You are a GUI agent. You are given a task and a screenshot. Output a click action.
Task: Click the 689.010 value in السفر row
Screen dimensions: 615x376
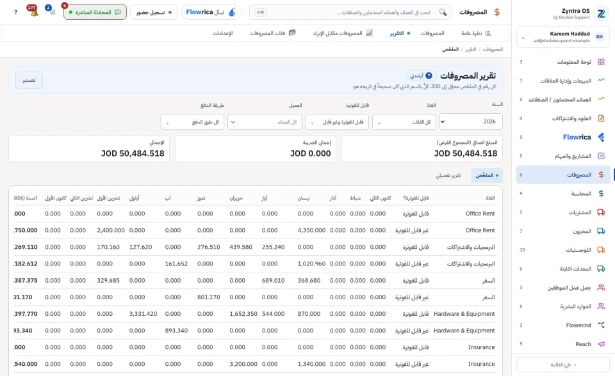[x=274, y=281]
